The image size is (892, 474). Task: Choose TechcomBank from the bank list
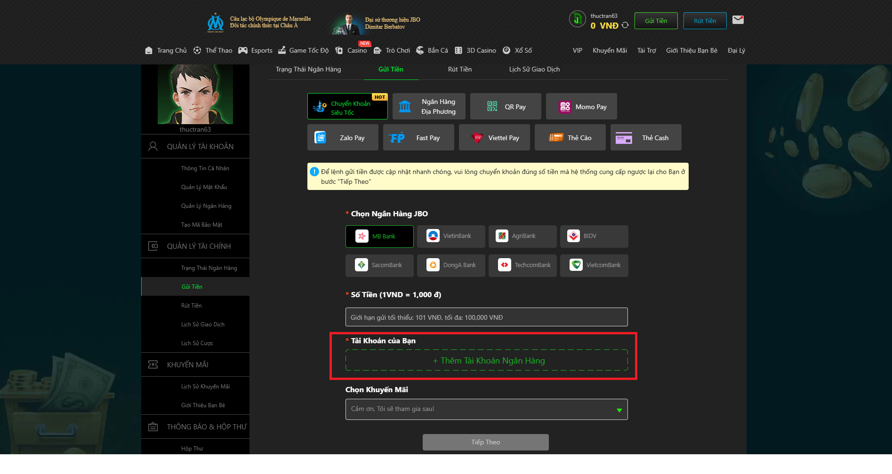[522, 265]
